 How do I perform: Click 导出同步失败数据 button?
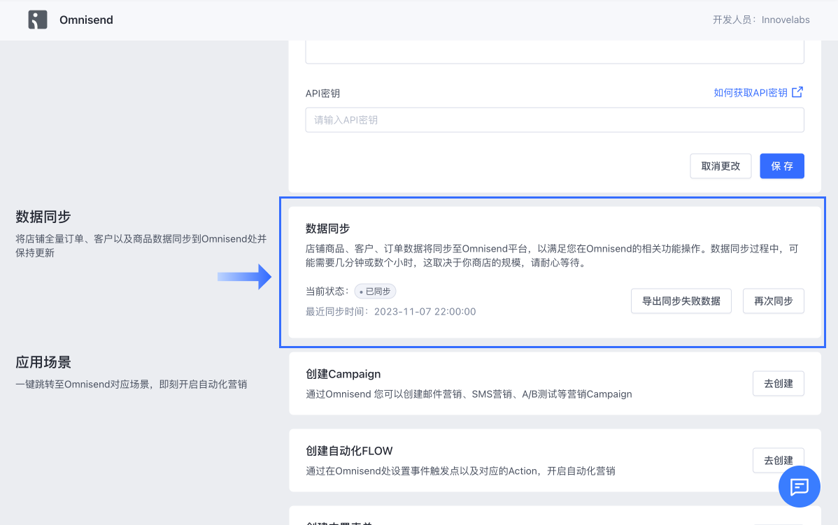[681, 301]
